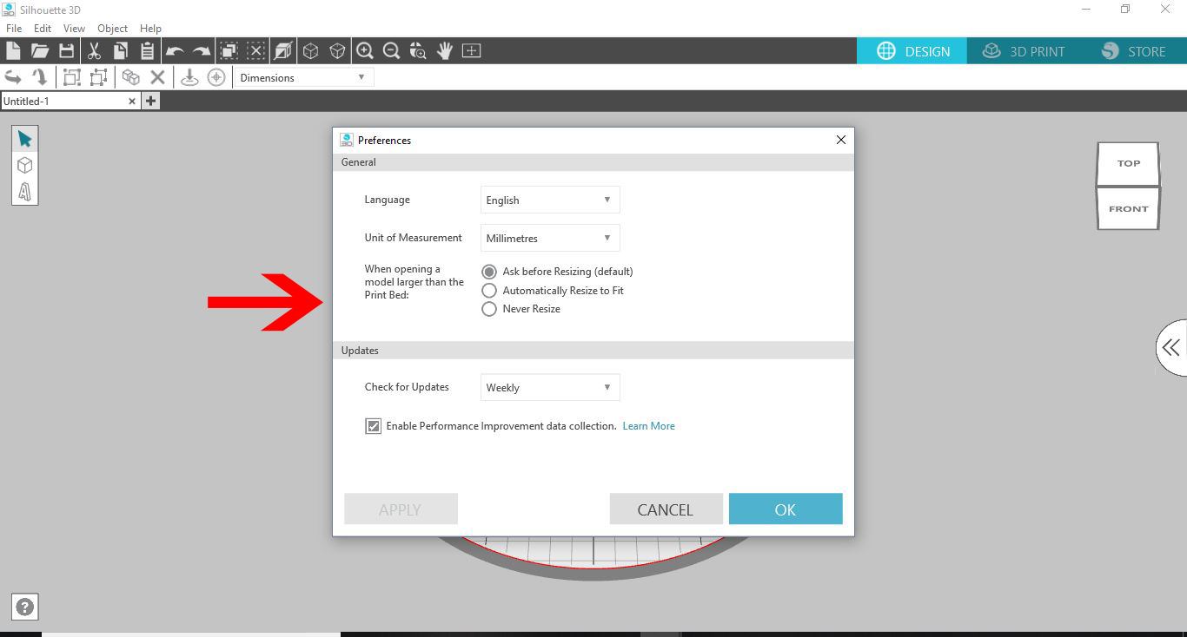Click the TOP face of view cube
This screenshot has width=1187, height=637.
point(1128,163)
